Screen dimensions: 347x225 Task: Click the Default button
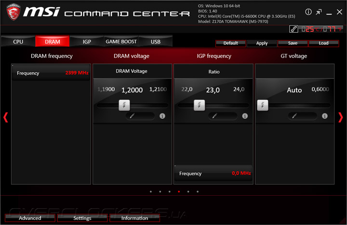tap(230, 43)
